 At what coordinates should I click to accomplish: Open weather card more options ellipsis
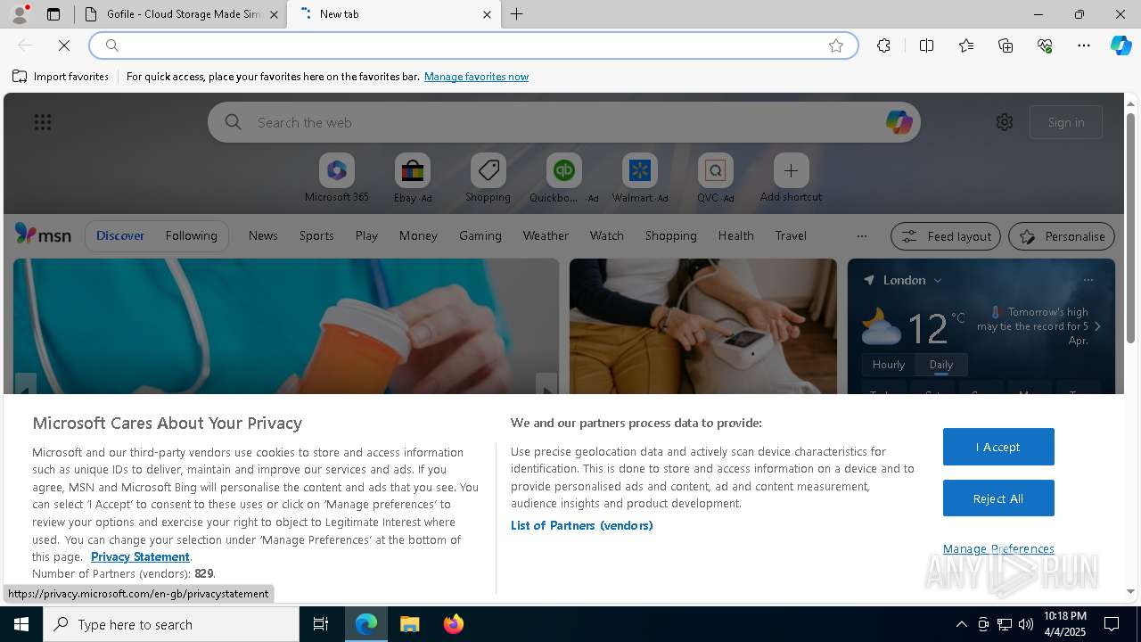pos(1088,280)
